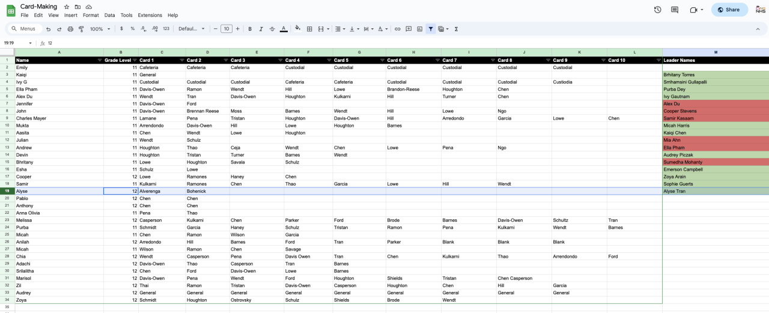Open the name box dropdown arrow
The height and width of the screenshot is (313, 769).
pyautogui.click(x=31, y=43)
